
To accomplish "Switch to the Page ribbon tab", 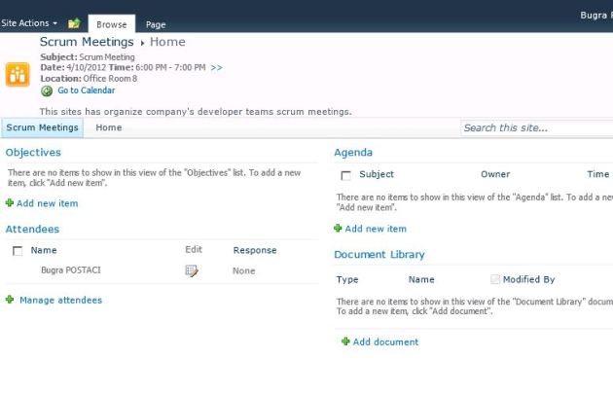I will (x=156, y=24).
